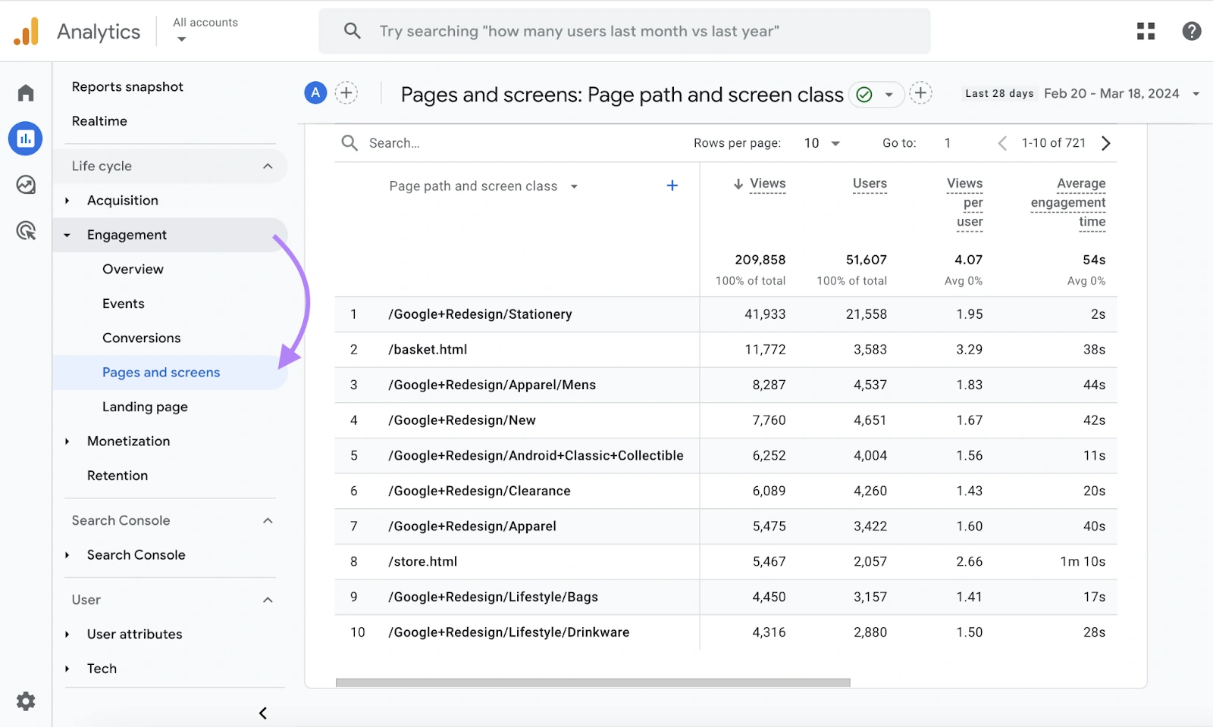The image size is (1213, 727).
Task: Expand Search Console sub-item
Action: click(67, 555)
